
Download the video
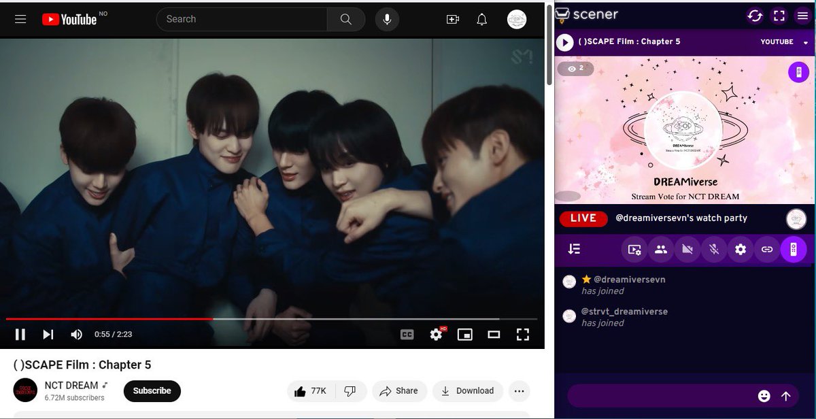pyautogui.click(x=468, y=390)
